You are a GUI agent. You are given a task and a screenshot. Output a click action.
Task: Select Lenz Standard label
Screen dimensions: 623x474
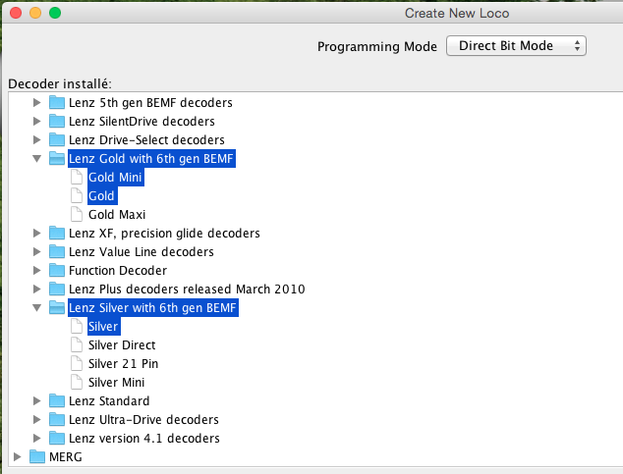point(109,401)
